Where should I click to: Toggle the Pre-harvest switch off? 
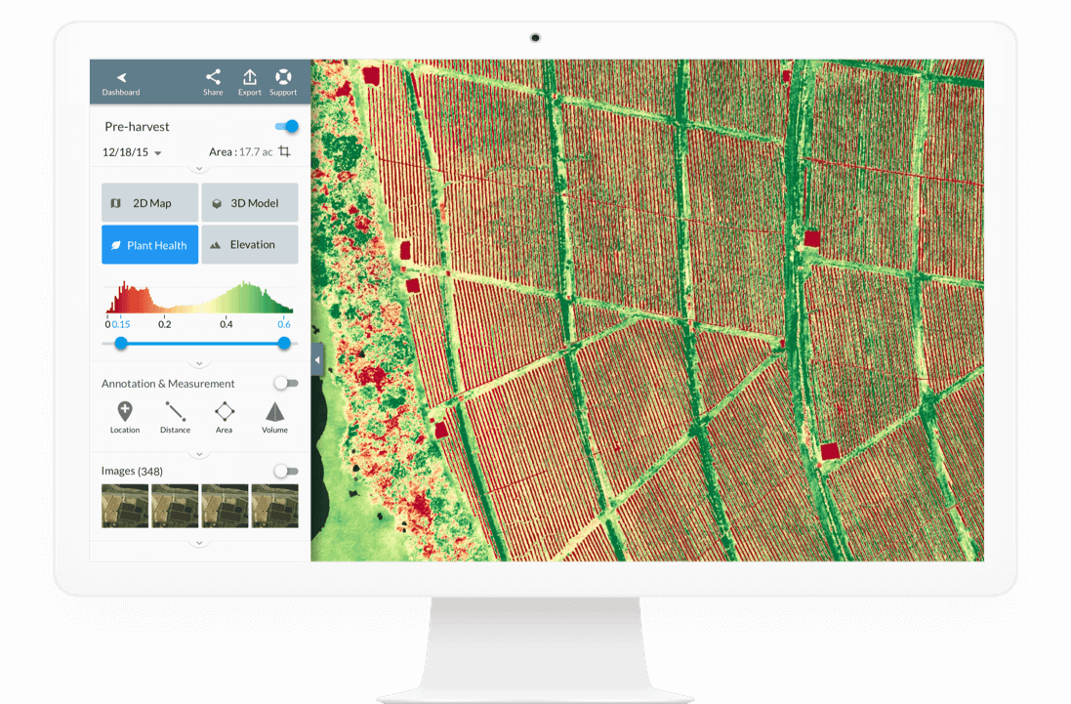pos(286,126)
